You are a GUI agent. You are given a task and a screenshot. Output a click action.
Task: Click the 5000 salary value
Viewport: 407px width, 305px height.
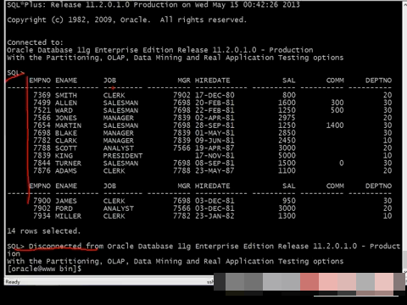[287, 156]
